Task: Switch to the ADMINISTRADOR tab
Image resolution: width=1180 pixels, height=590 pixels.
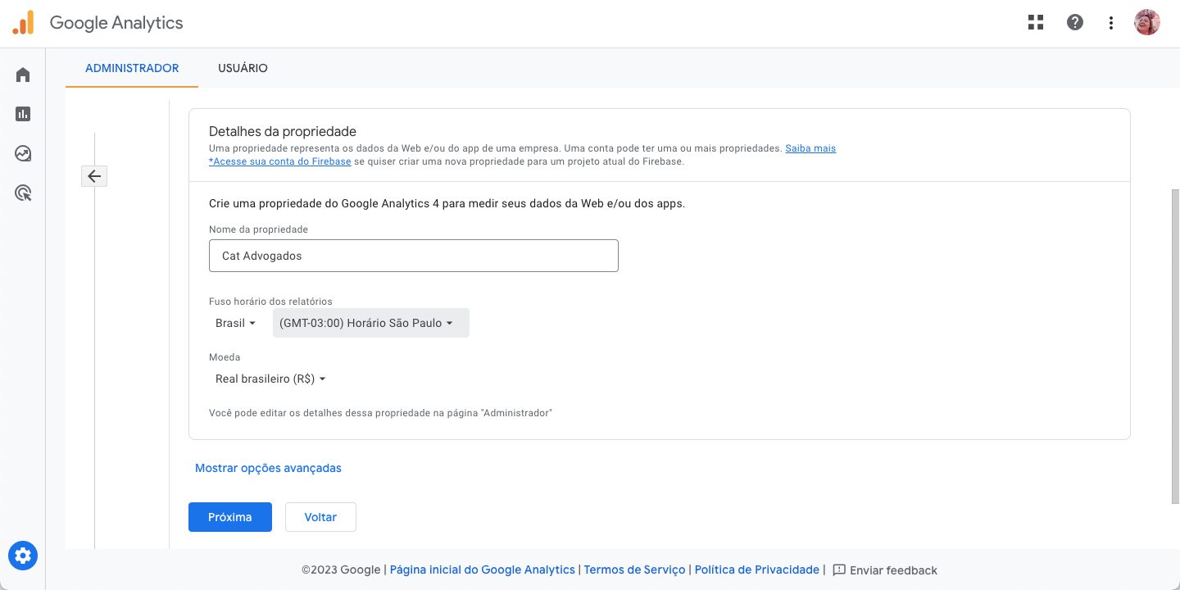Action: click(132, 68)
